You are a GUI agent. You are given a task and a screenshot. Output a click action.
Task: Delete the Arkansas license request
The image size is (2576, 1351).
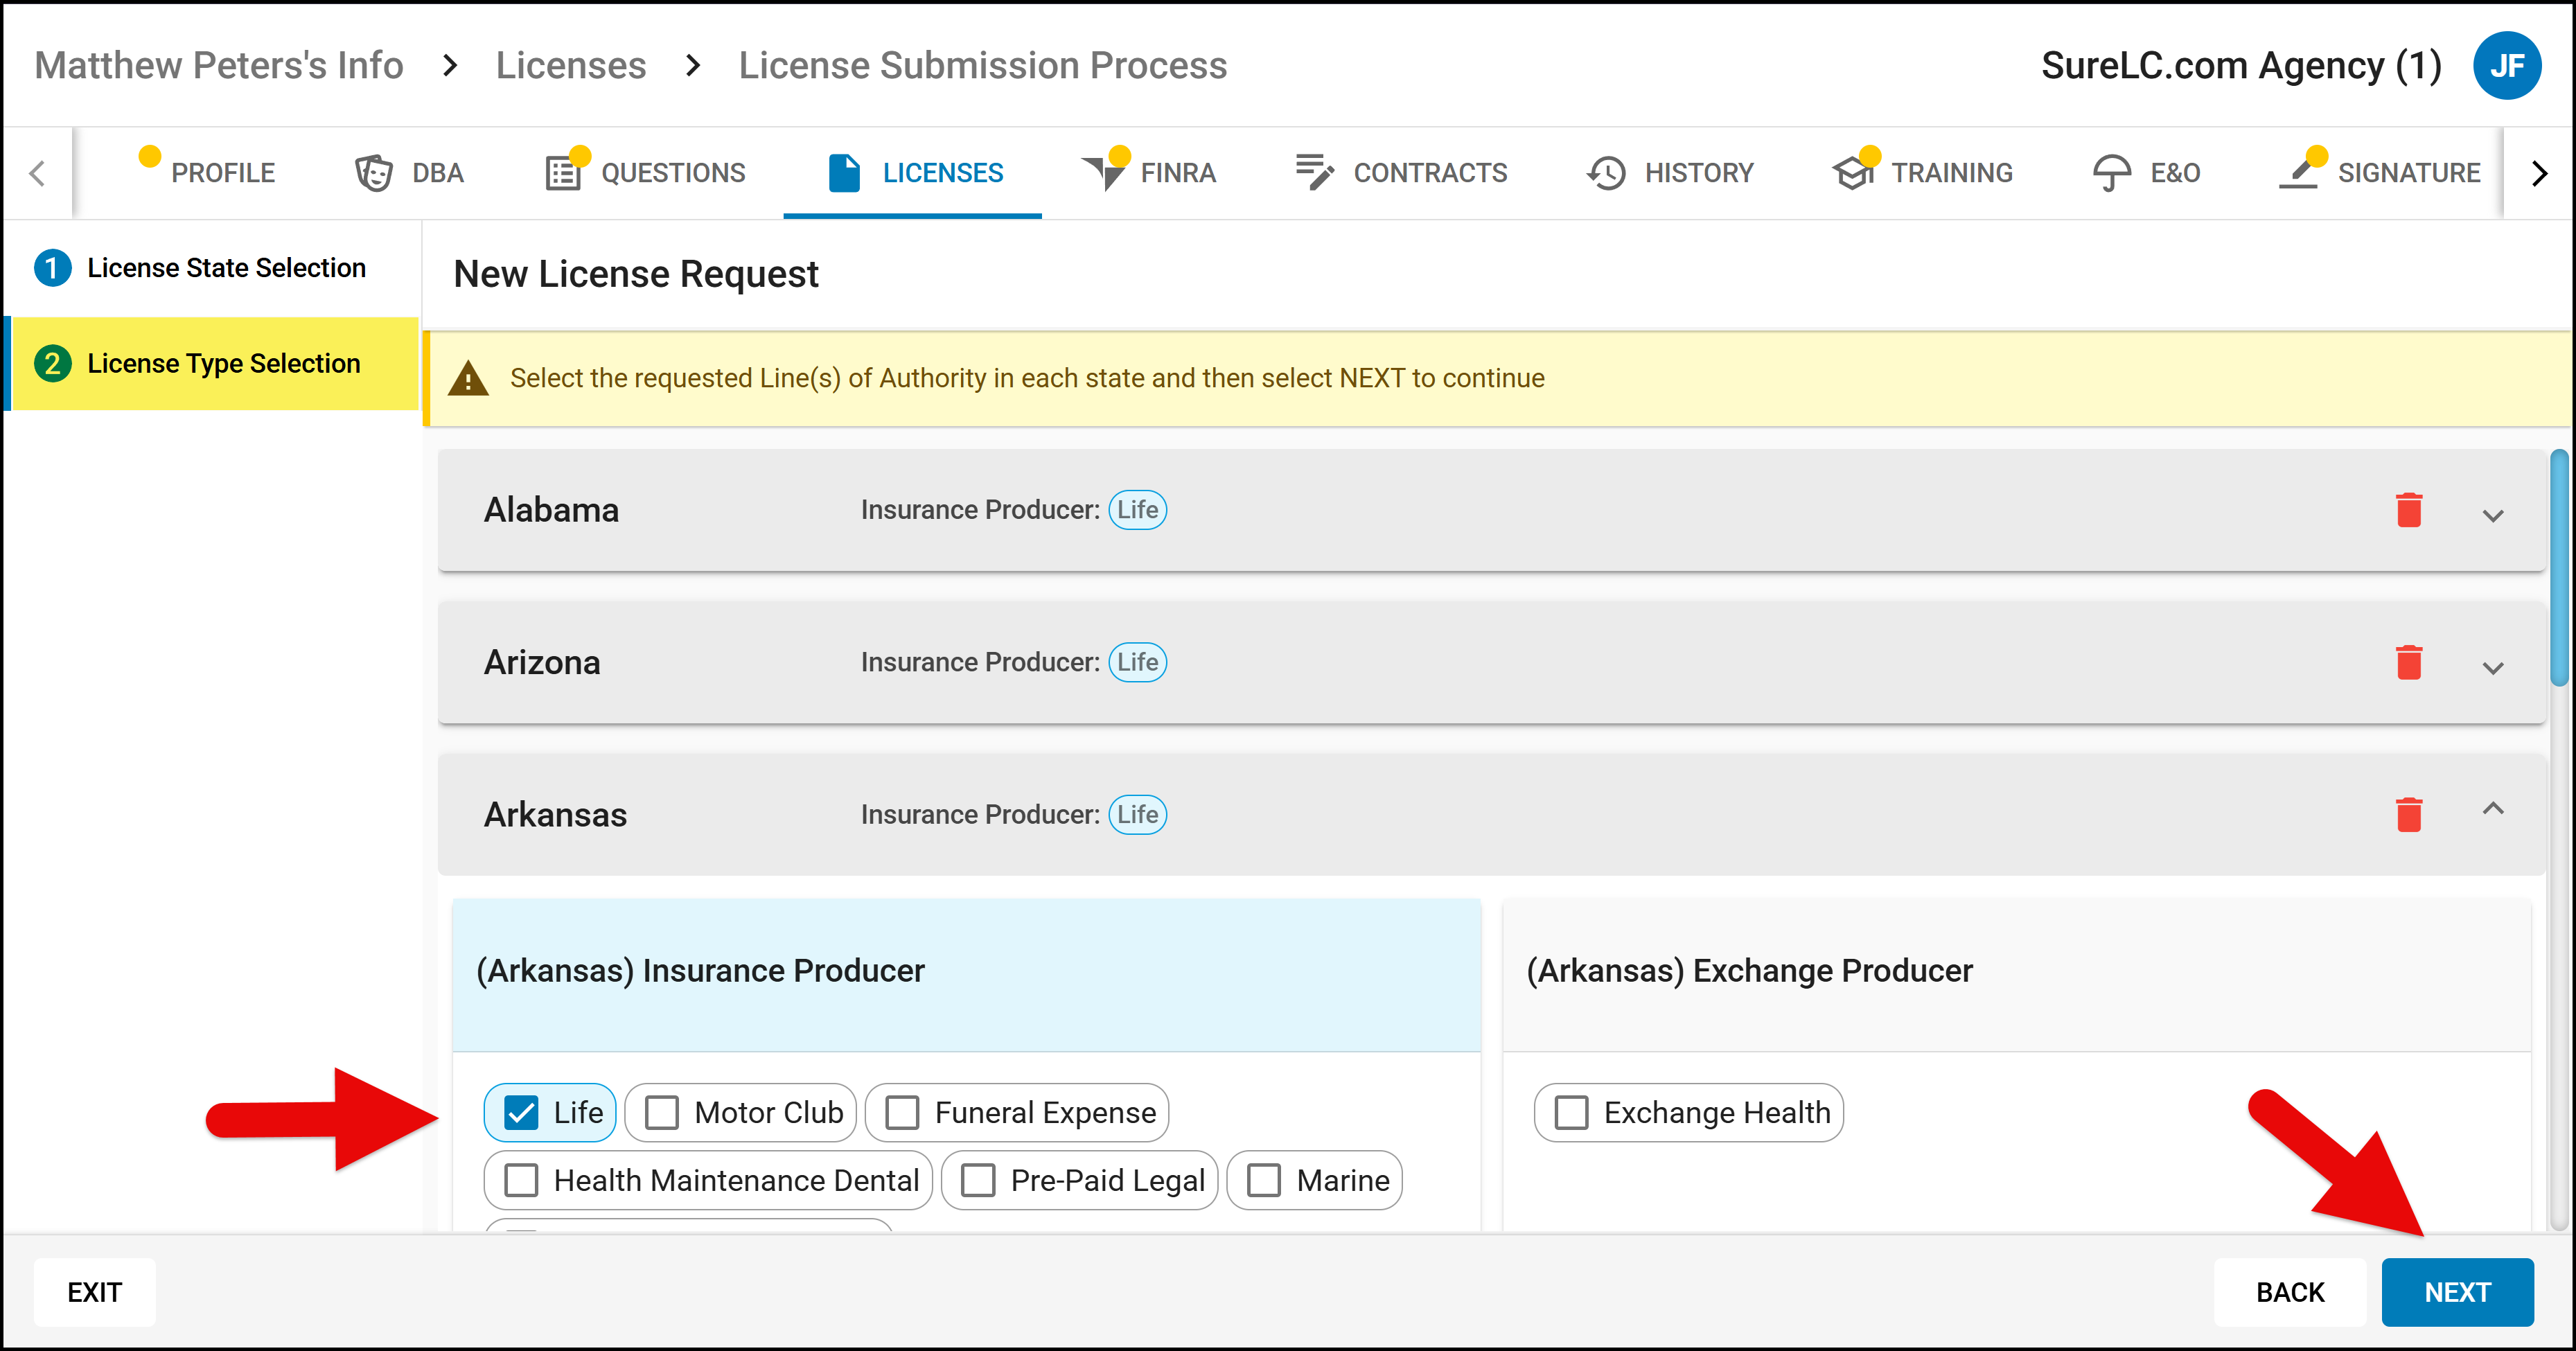coord(2409,814)
